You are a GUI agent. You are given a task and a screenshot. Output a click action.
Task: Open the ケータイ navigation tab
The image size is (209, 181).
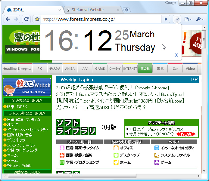coord(115,69)
